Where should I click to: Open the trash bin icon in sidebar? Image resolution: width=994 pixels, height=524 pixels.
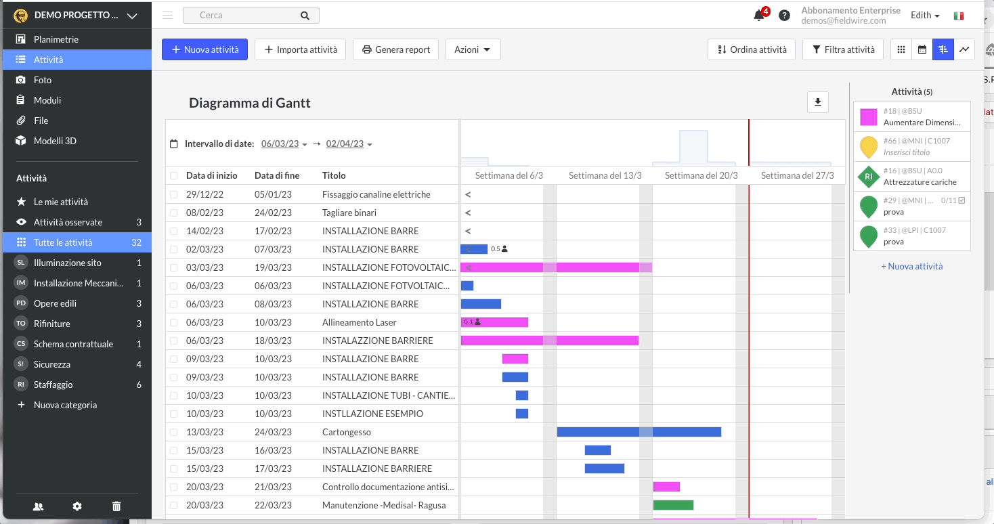coord(116,506)
